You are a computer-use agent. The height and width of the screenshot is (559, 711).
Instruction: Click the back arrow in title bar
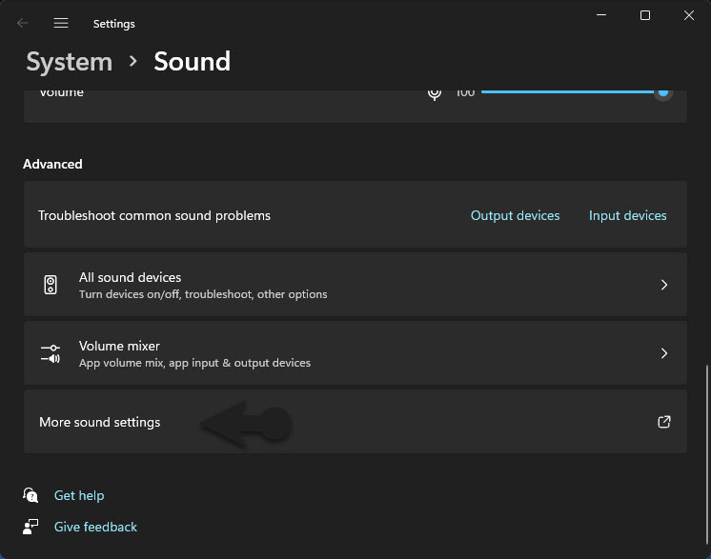tap(23, 23)
